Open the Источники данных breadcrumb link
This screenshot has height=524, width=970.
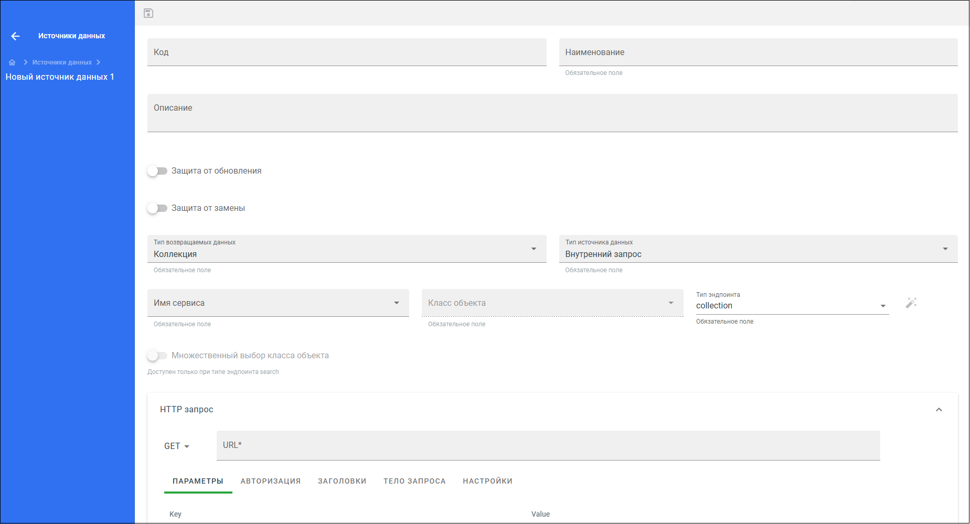click(62, 62)
